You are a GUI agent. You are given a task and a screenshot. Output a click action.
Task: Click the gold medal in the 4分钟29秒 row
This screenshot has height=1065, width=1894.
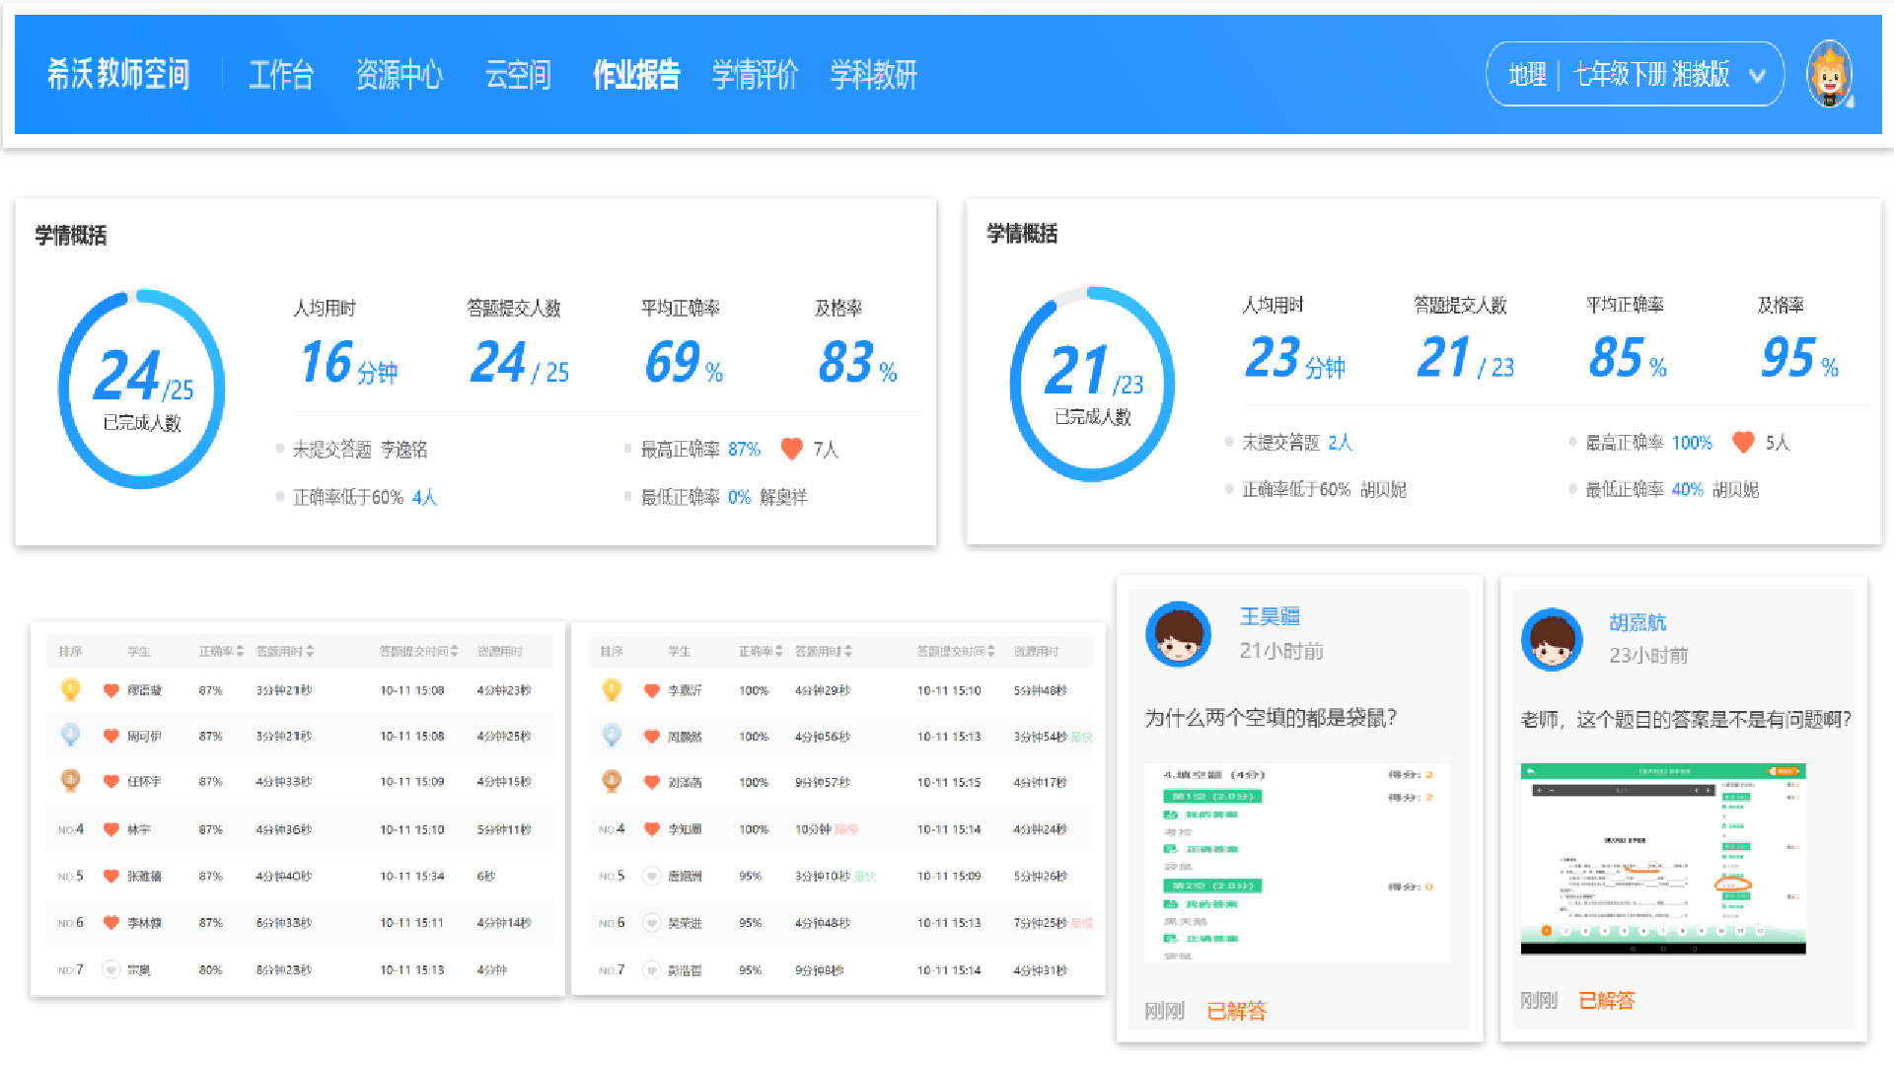click(612, 689)
